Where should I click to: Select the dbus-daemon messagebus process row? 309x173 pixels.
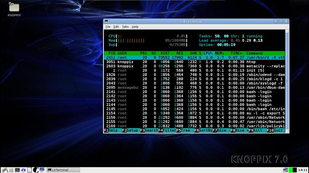click(195, 88)
